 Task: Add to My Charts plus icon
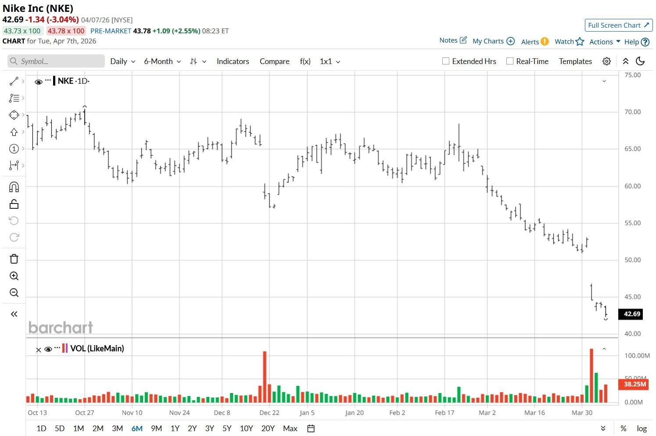tap(511, 41)
